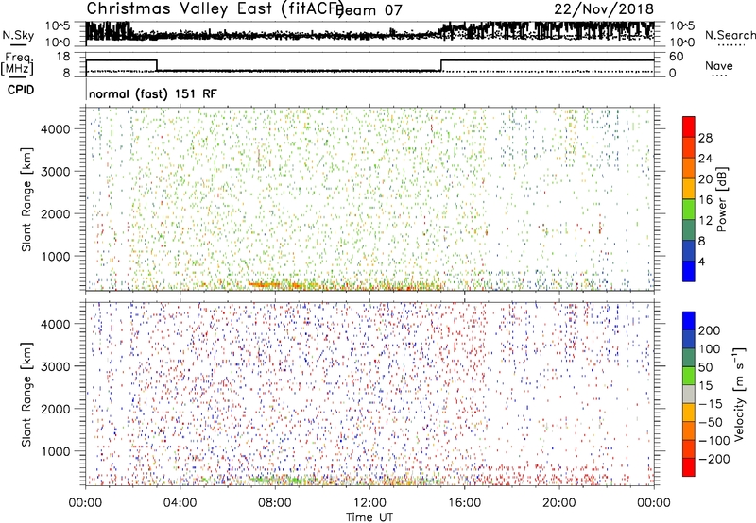Select the "200" velocity colorbar value

point(710,330)
